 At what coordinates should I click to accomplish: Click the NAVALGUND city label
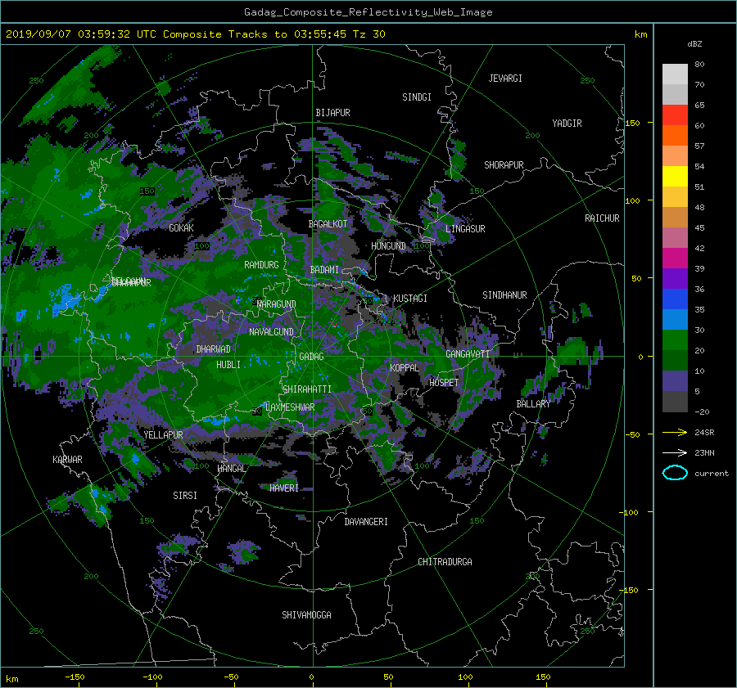271,331
